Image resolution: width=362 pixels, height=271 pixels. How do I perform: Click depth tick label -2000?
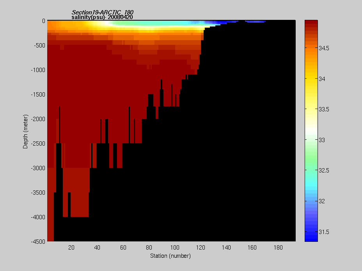click(x=38, y=119)
